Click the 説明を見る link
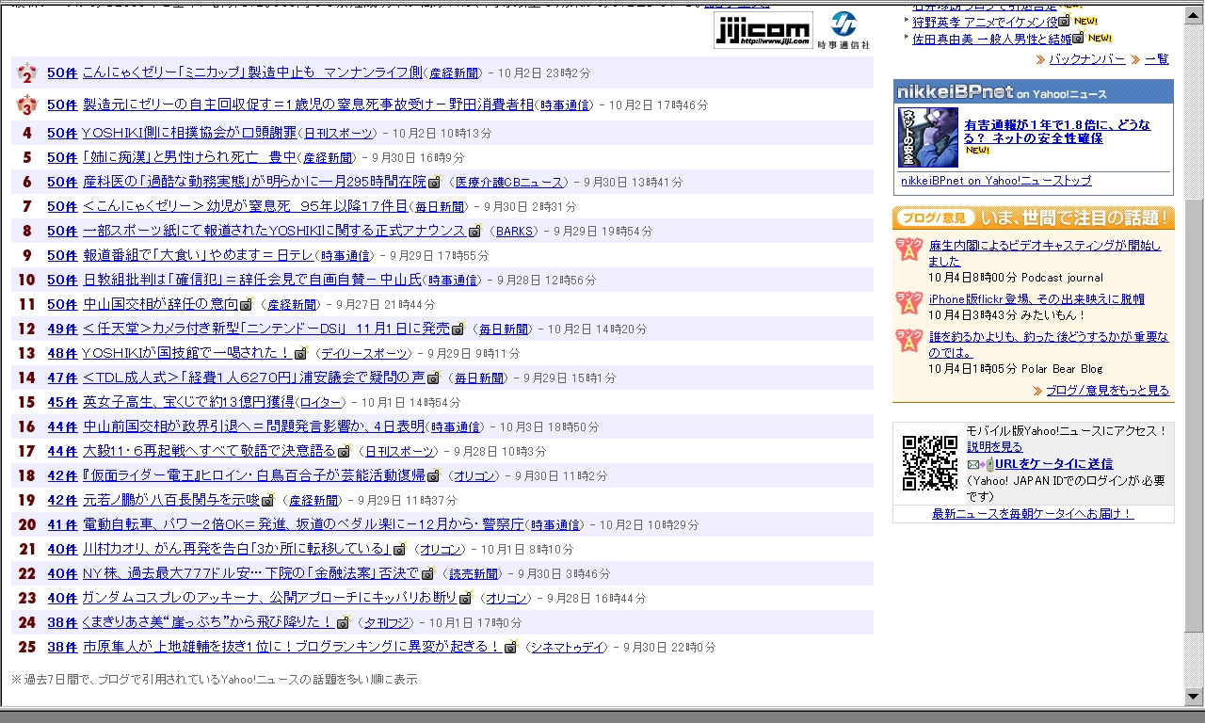Screen dimensions: 1205x723 coord(994,446)
